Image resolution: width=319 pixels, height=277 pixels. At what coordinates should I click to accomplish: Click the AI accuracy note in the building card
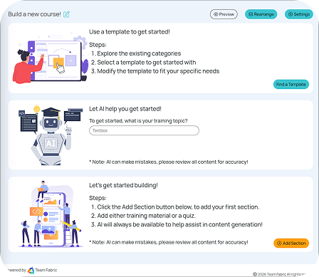coord(169,242)
